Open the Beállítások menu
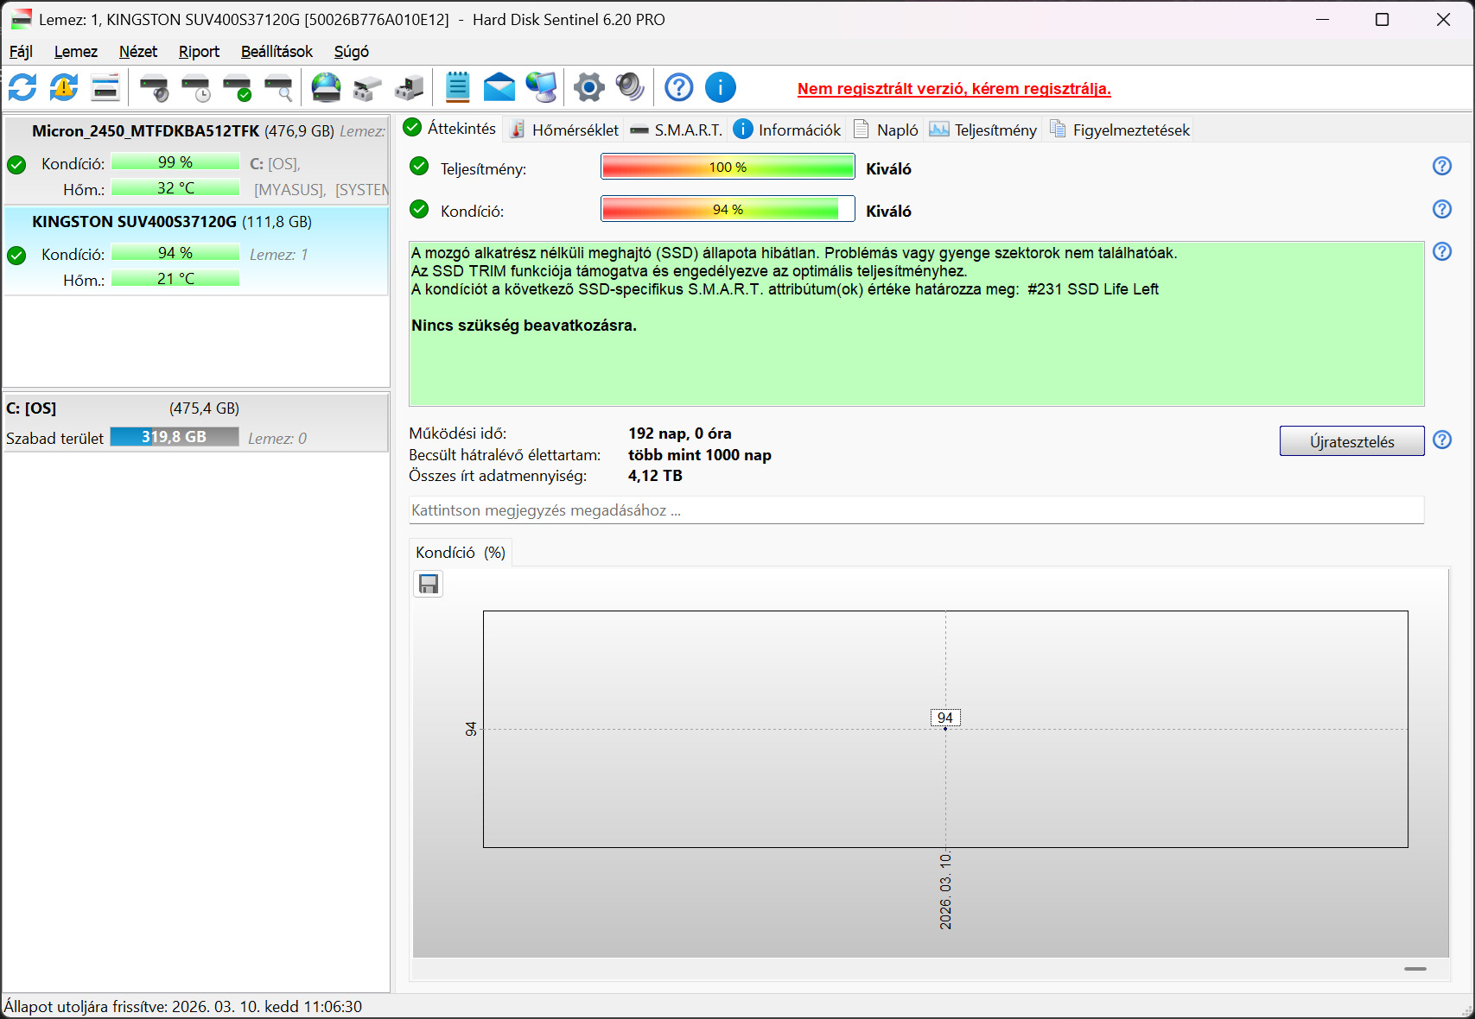The width and height of the screenshot is (1475, 1019). pyautogui.click(x=277, y=52)
